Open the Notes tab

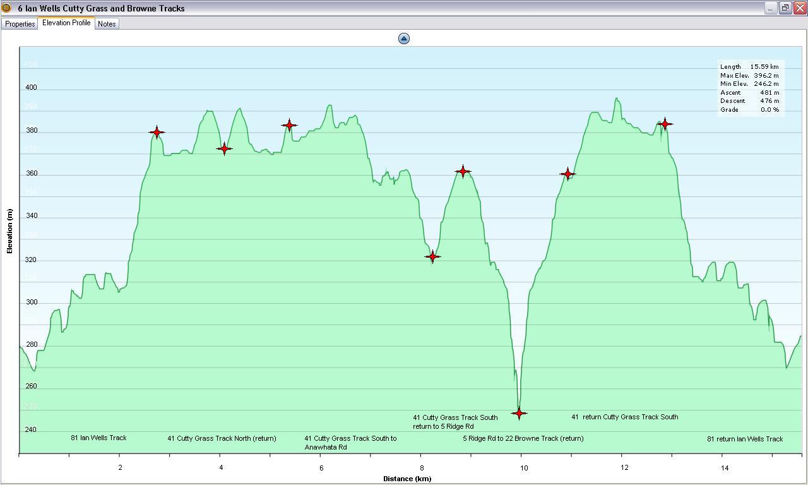click(x=107, y=23)
